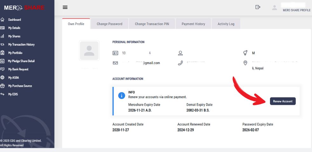The width and height of the screenshot is (312, 152).
Task: Open My Portfolio link
Action: [15, 53]
